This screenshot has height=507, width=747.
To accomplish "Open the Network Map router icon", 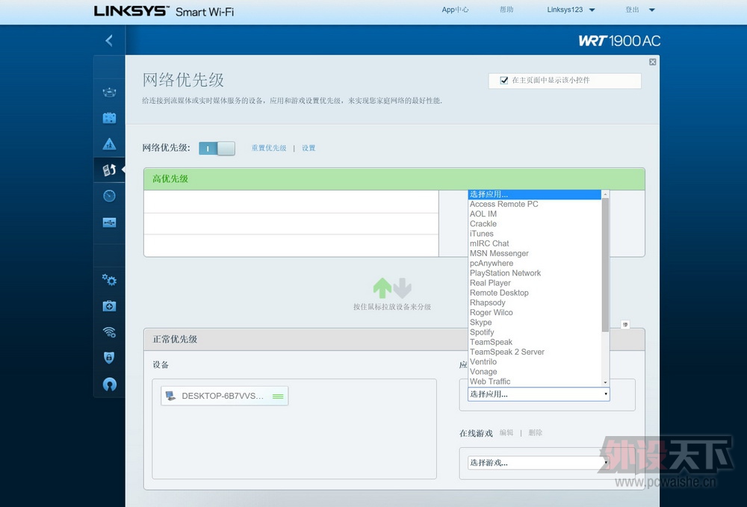I will (x=109, y=92).
